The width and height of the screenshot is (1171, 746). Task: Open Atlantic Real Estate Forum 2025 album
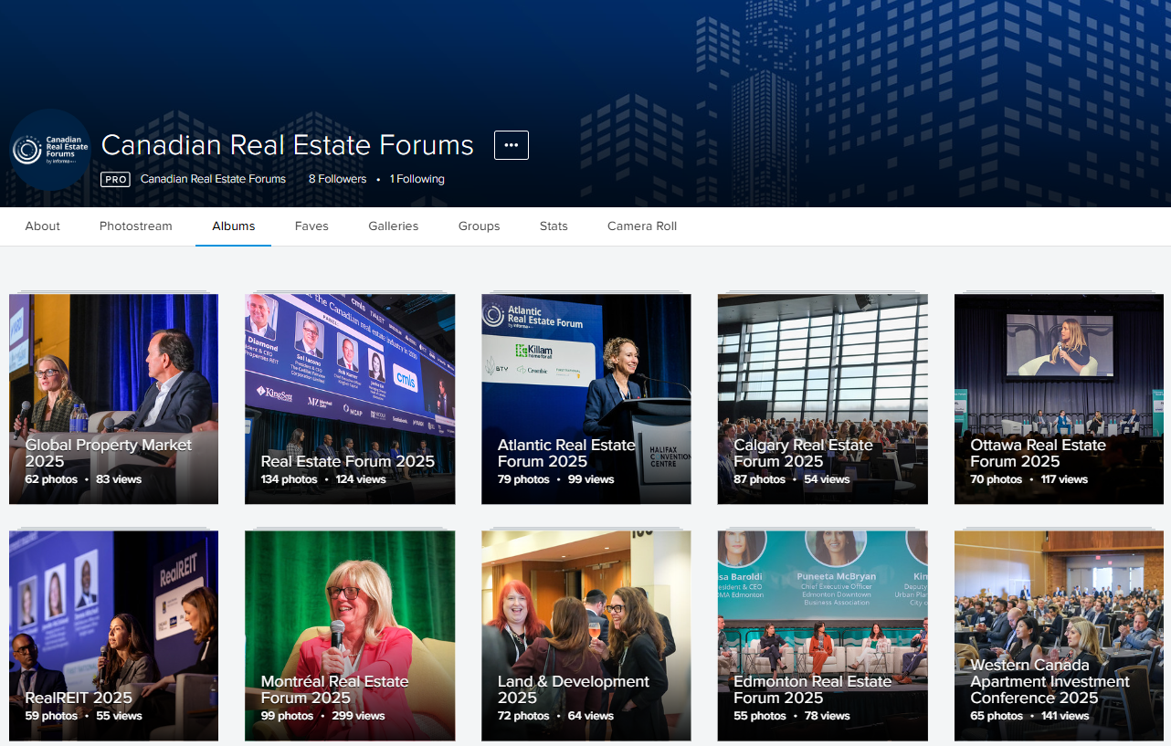point(586,399)
